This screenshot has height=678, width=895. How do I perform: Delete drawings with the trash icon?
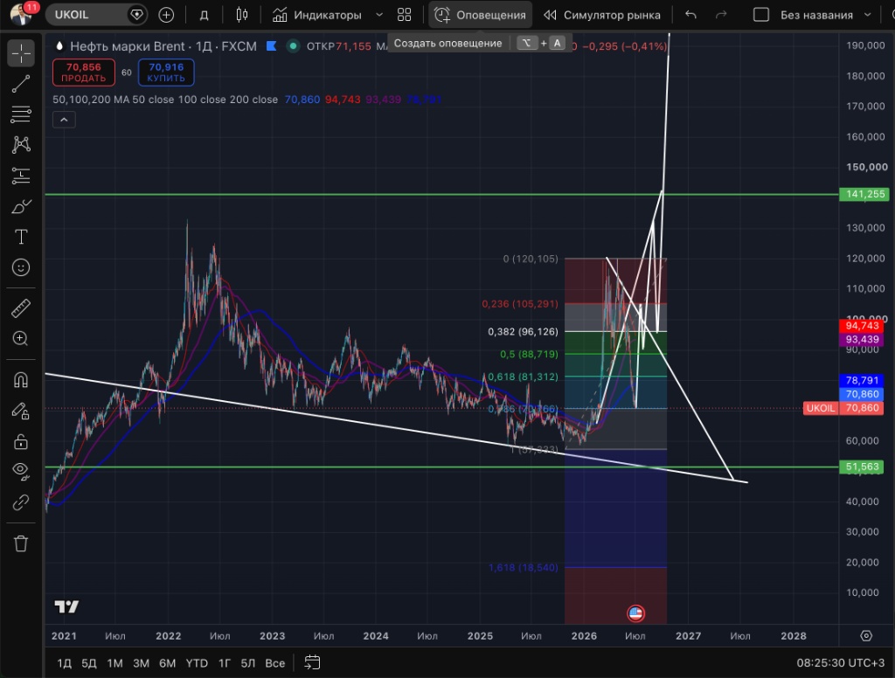(x=21, y=543)
